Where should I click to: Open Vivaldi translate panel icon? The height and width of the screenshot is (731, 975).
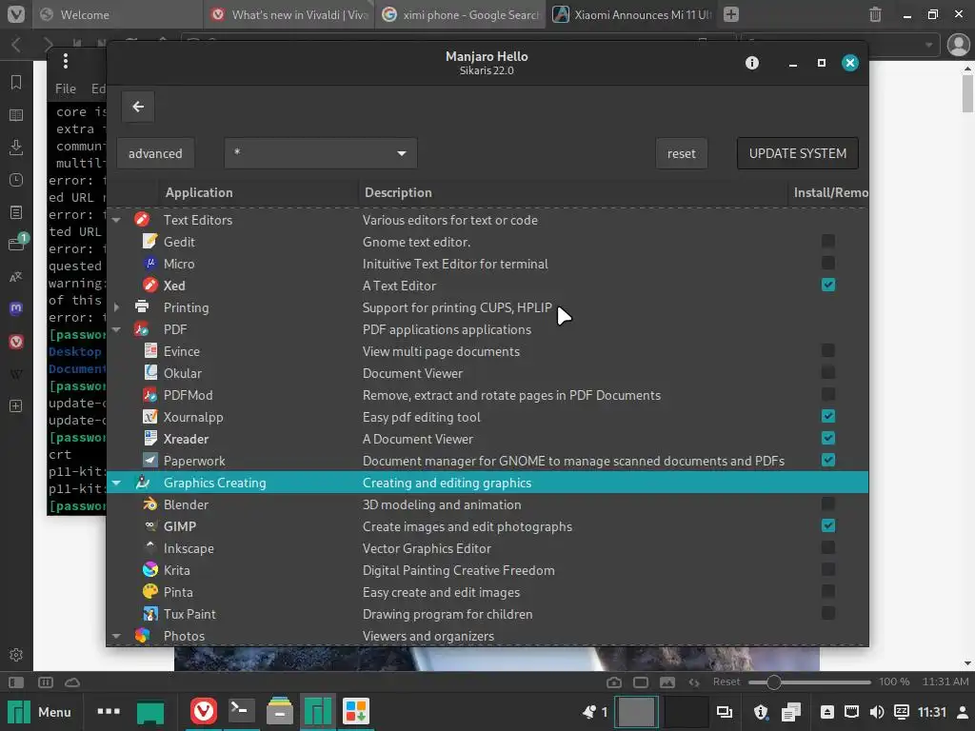coord(16,277)
